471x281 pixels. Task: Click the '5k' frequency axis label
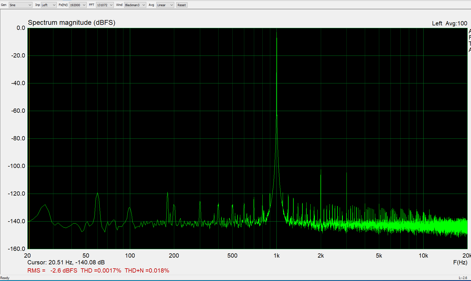(x=379, y=256)
